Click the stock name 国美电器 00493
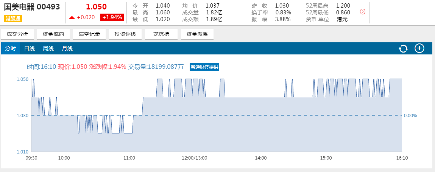 32,7
